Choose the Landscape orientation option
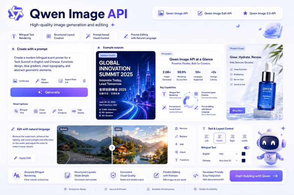Screen dimensions: 294x195 click(21, 81)
